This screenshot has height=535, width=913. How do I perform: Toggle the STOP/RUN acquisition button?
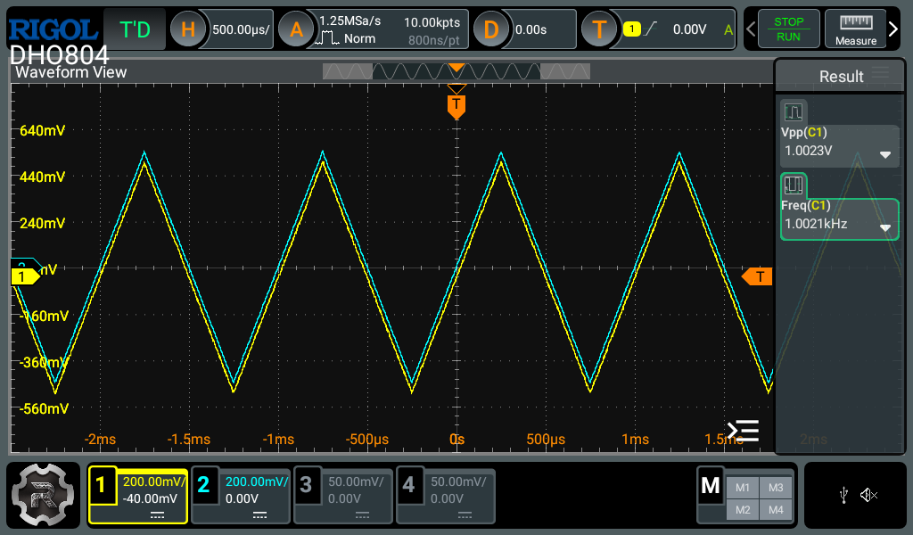788,29
